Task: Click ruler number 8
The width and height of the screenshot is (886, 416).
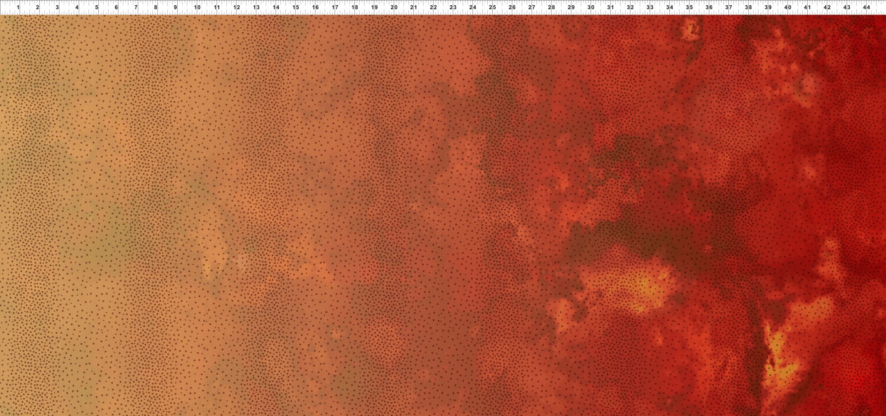Action: [x=155, y=8]
